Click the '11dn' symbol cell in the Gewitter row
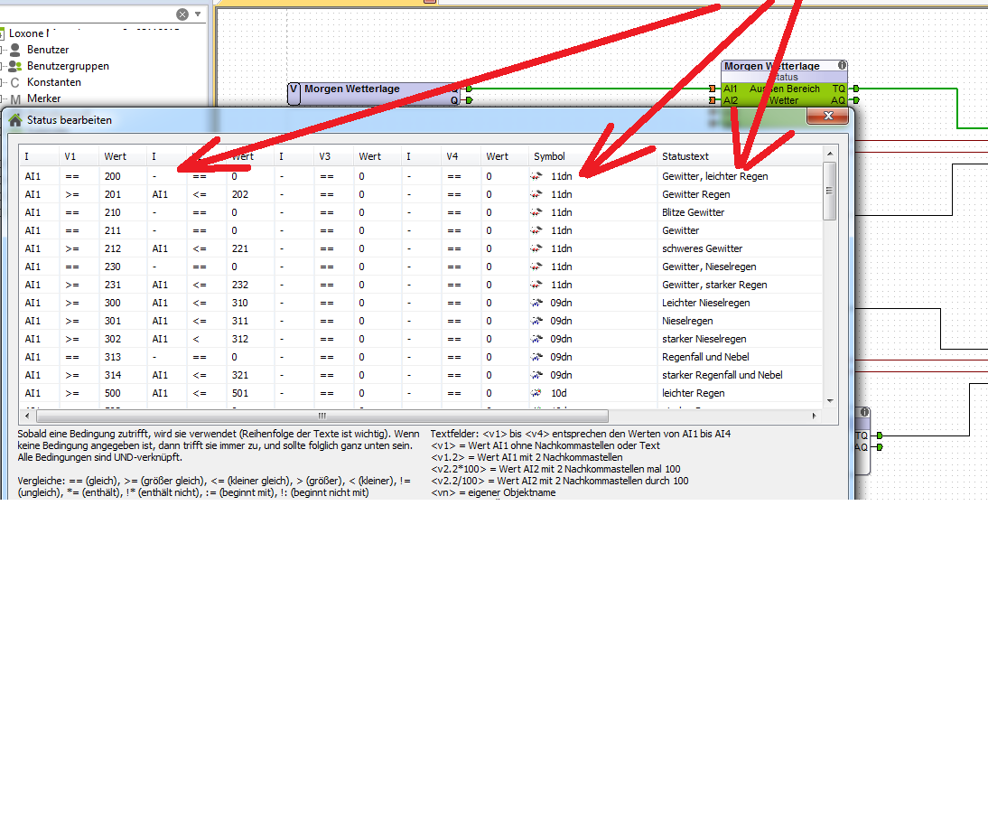988x824 pixels. tap(561, 230)
